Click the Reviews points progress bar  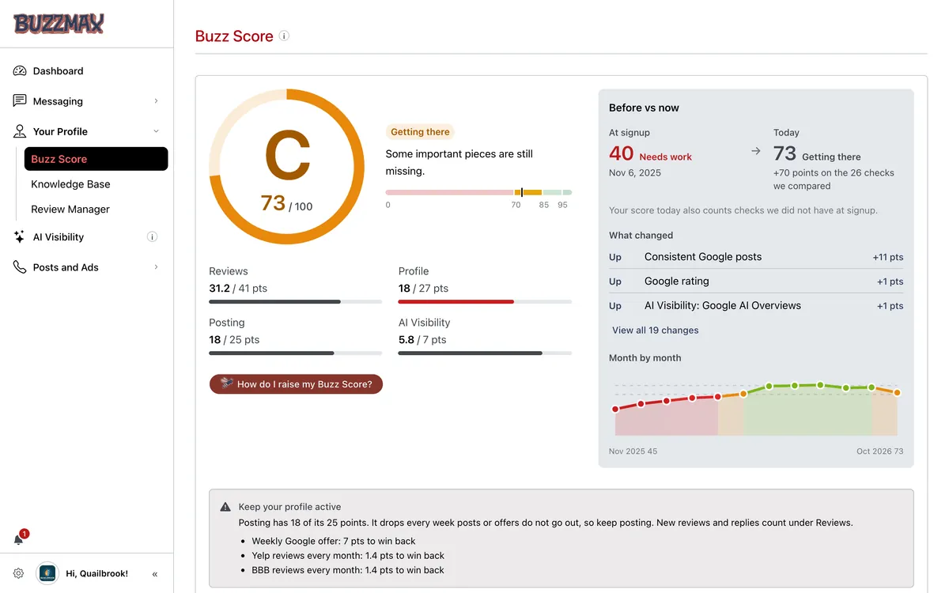pos(295,301)
